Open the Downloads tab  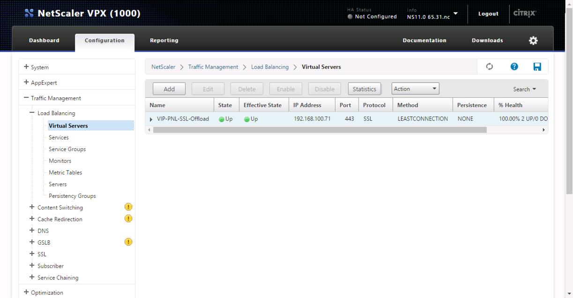487,41
